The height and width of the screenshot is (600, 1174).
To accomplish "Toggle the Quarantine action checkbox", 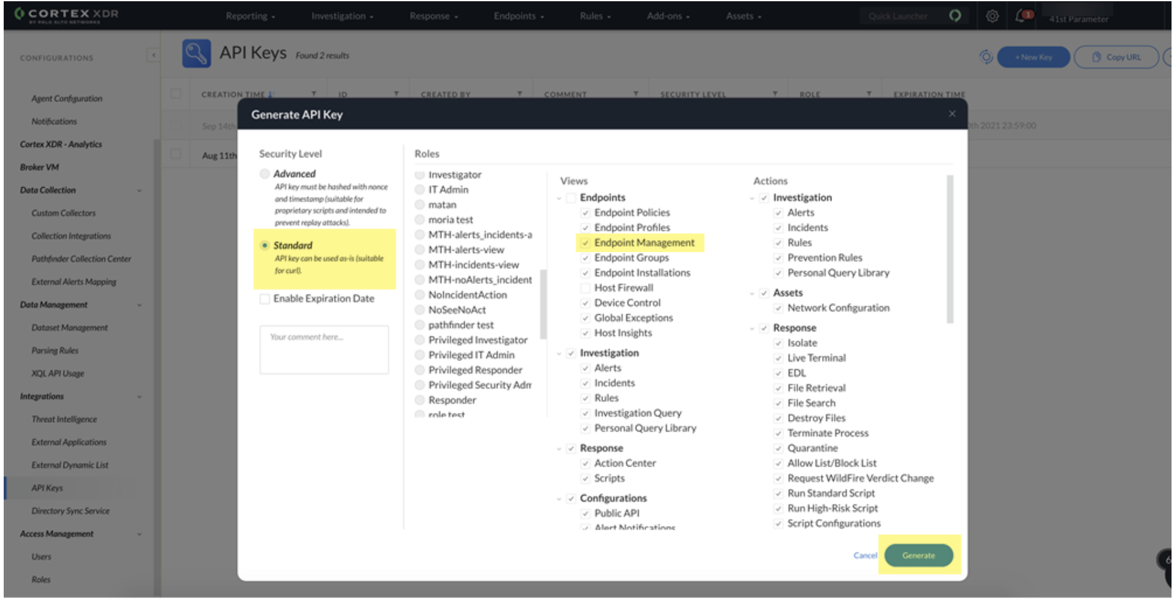I will pyautogui.click(x=778, y=449).
